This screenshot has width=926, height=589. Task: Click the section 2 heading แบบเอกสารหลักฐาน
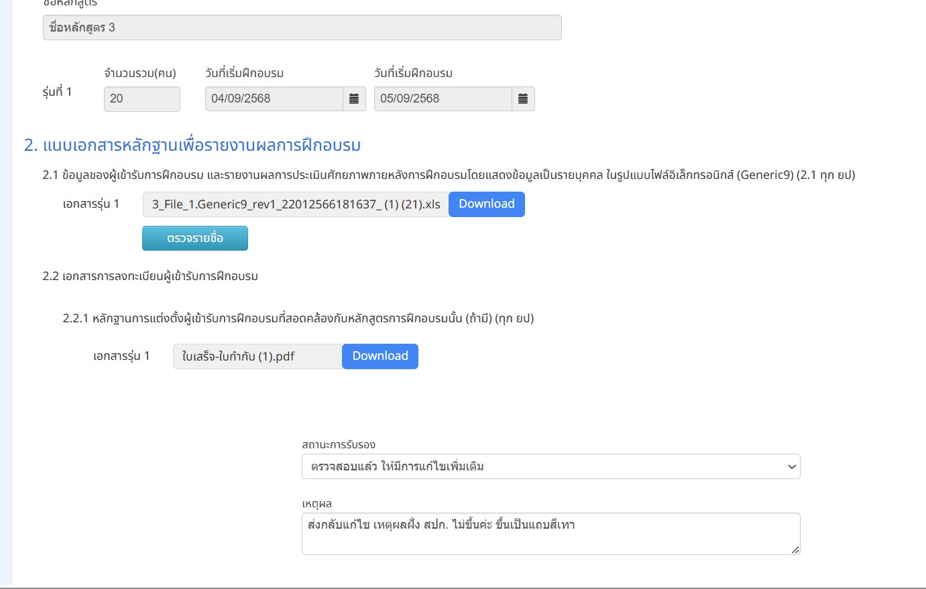(192, 145)
